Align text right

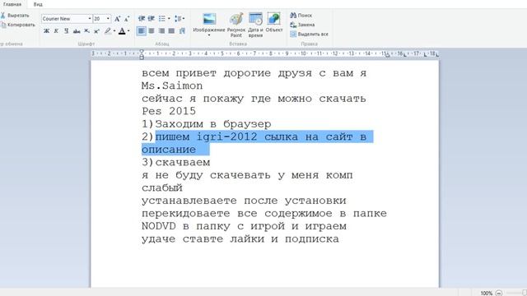click(x=161, y=31)
